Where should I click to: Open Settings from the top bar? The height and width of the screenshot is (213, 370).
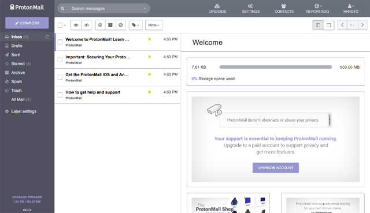coord(250,9)
